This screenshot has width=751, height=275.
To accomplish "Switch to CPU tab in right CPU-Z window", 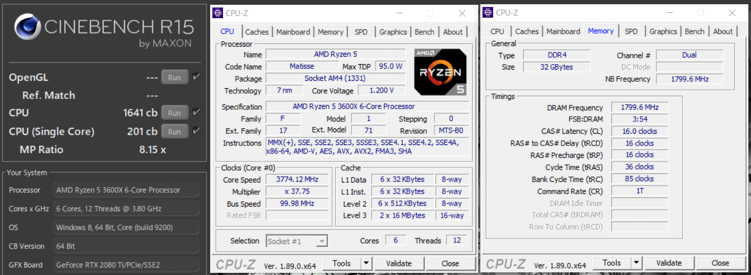I will click(497, 32).
